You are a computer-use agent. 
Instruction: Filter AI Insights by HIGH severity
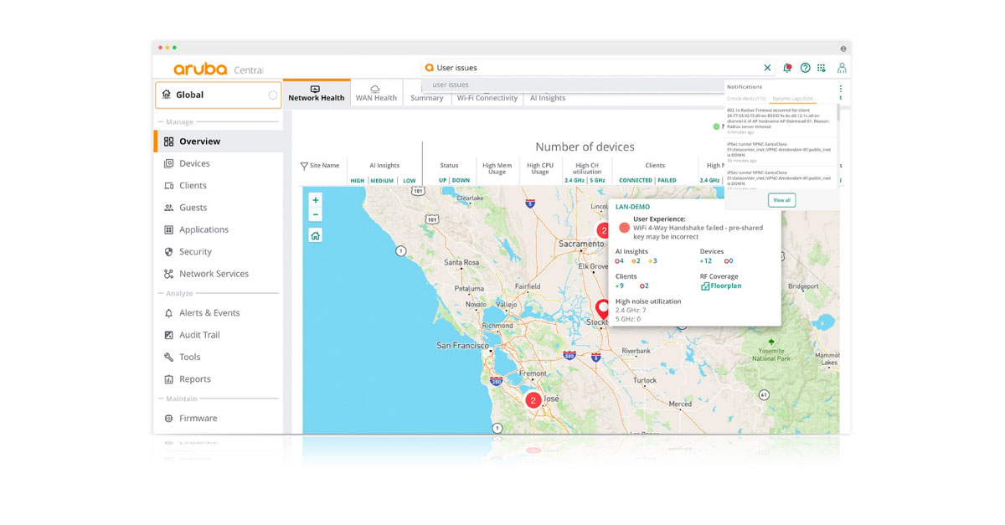(358, 181)
